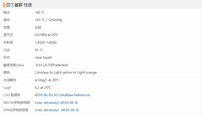Click the 四丁基脲 性质 section heading
The image size is (202, 115).
tap(19, 5)
